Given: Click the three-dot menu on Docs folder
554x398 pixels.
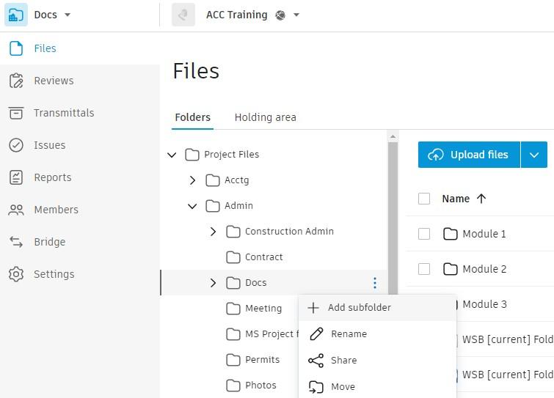Looking at the screenshot, I should [x=374, y=283].
